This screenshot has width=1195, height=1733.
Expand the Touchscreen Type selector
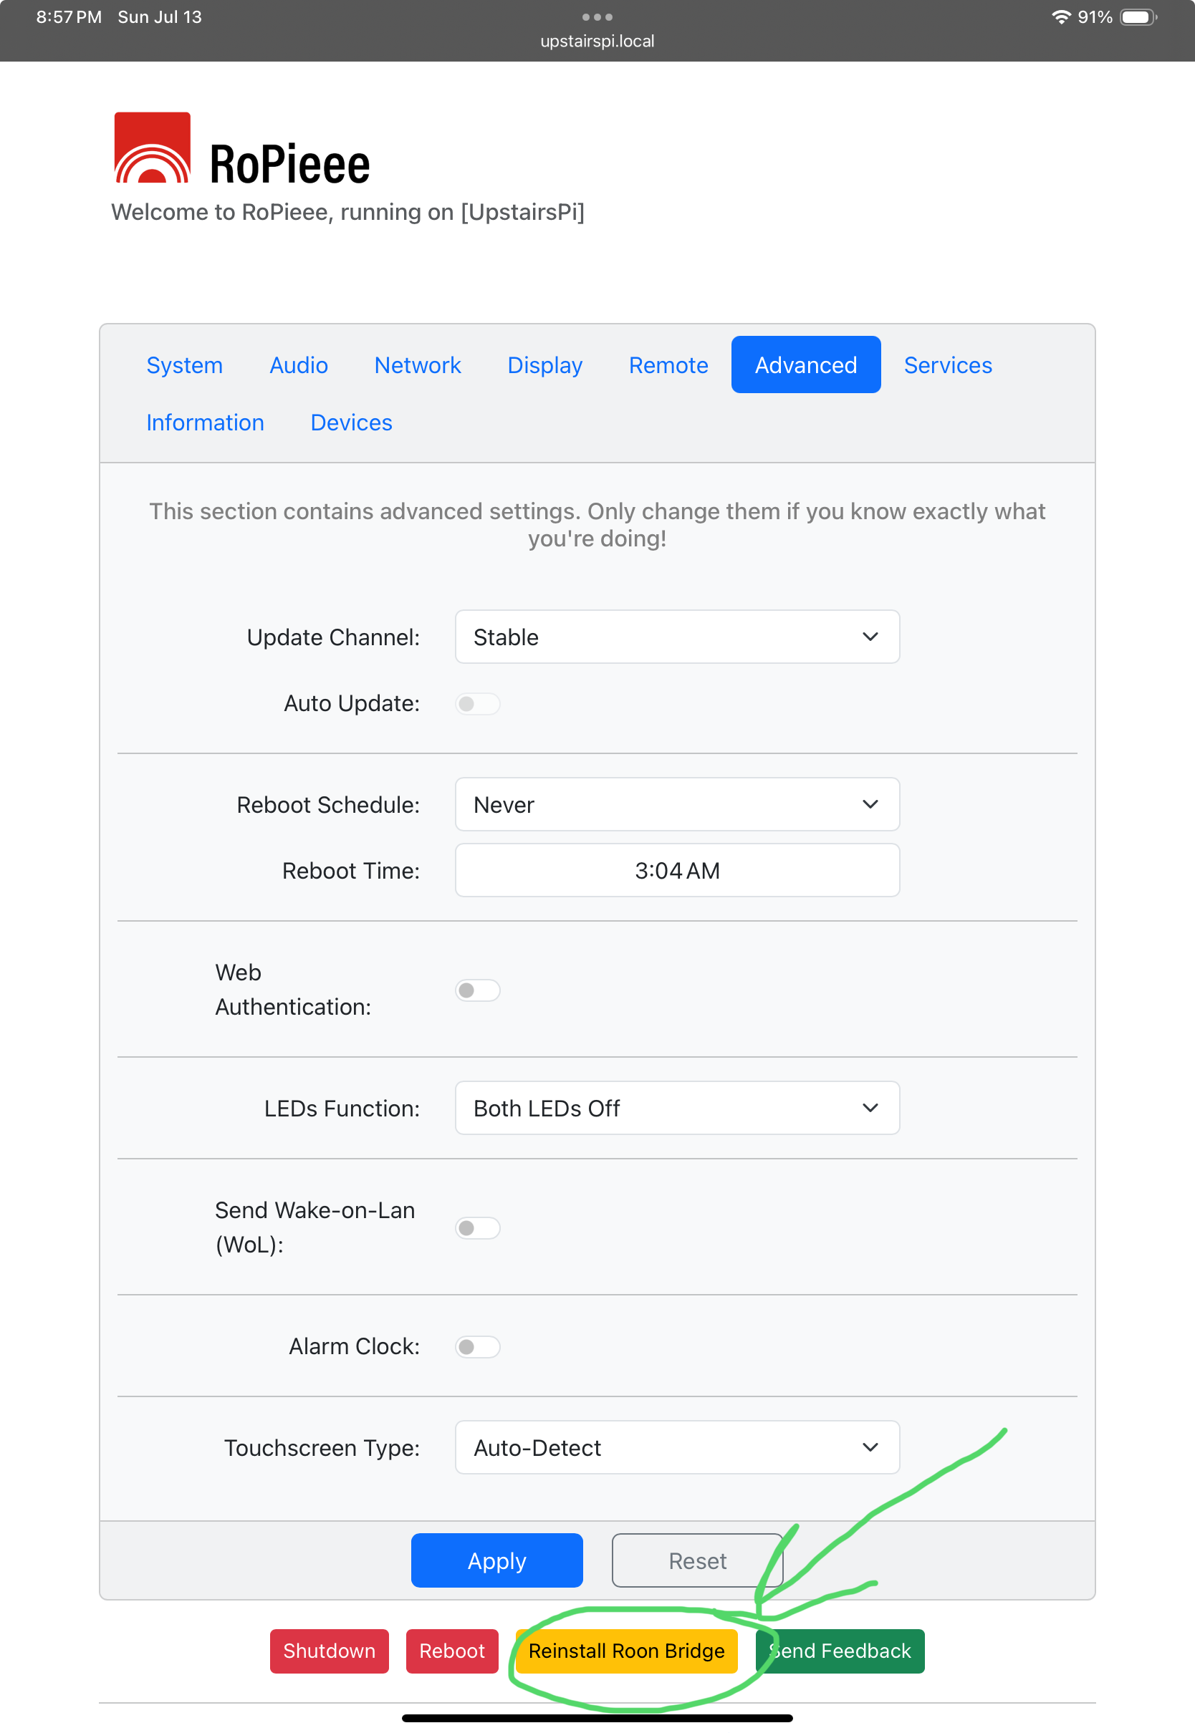pyautogui.click(x=676, y=1447)
